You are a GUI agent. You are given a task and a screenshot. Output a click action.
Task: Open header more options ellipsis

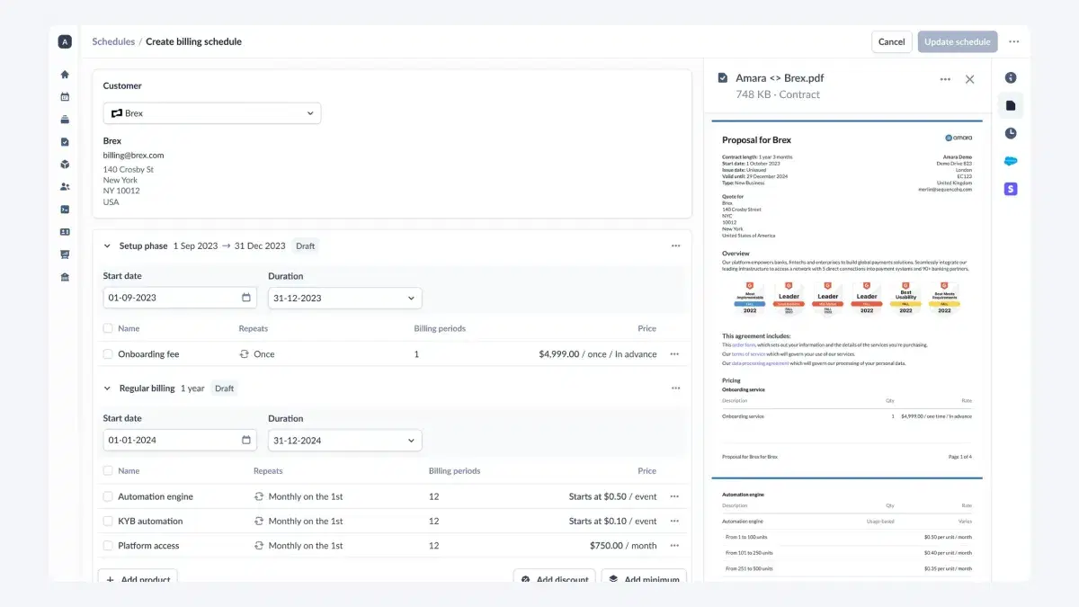(1014, 41)
